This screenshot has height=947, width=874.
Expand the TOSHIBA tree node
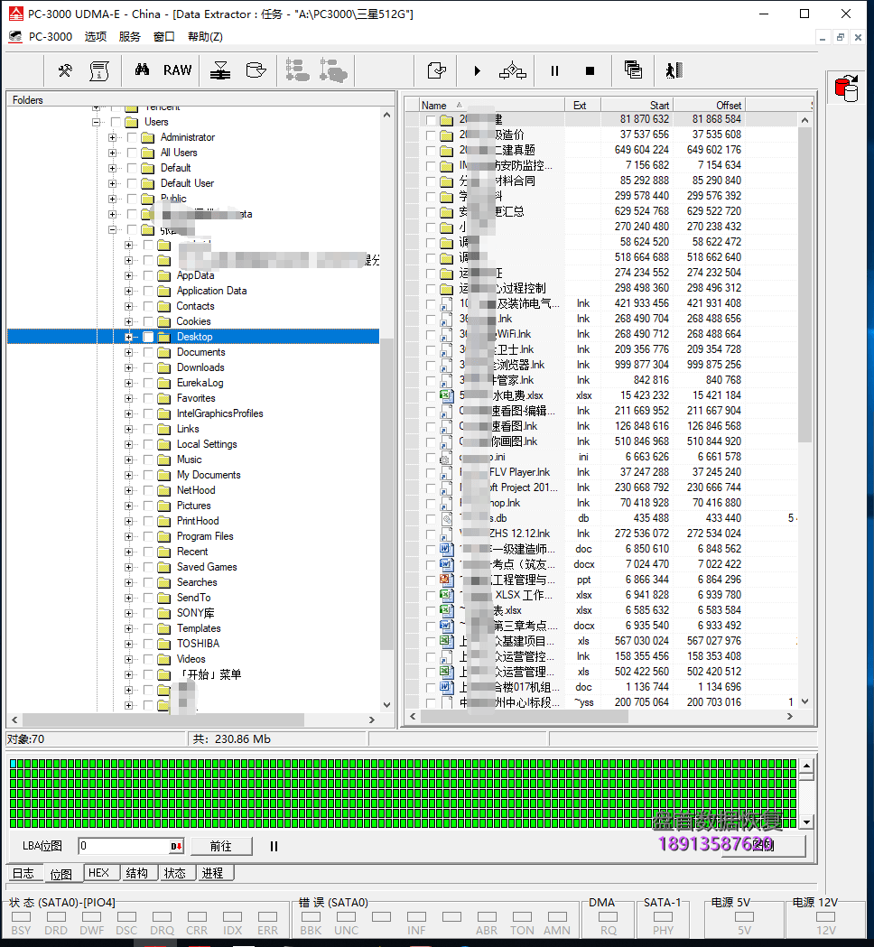tap(128, 644)
